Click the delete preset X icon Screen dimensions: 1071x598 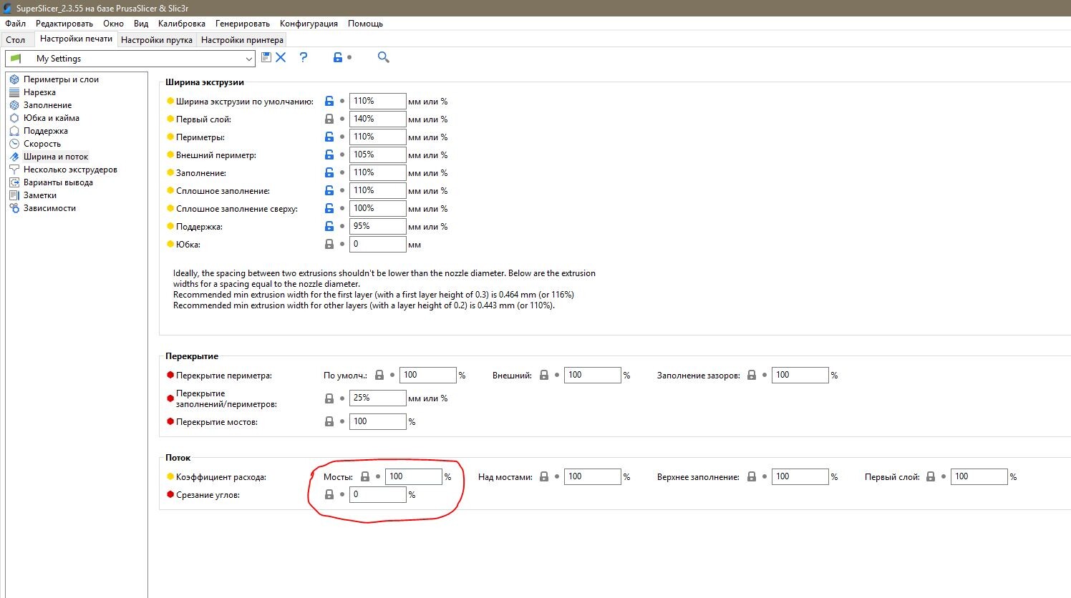(x=281, y=57)
